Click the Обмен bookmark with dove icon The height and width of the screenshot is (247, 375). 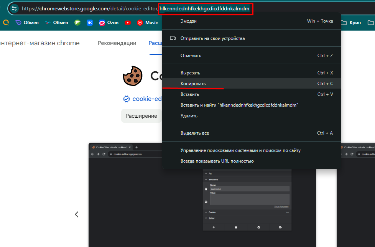click(x=47, y=23)
